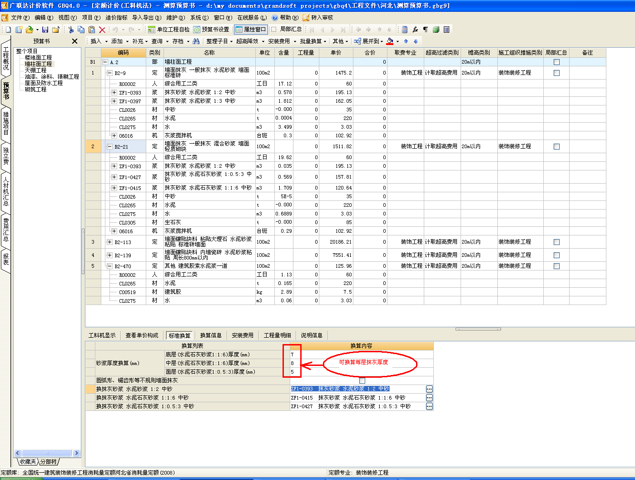This screenshot has width=635, height=480.
Task: Click the new file icon
Action: click(x=8, y=30)
